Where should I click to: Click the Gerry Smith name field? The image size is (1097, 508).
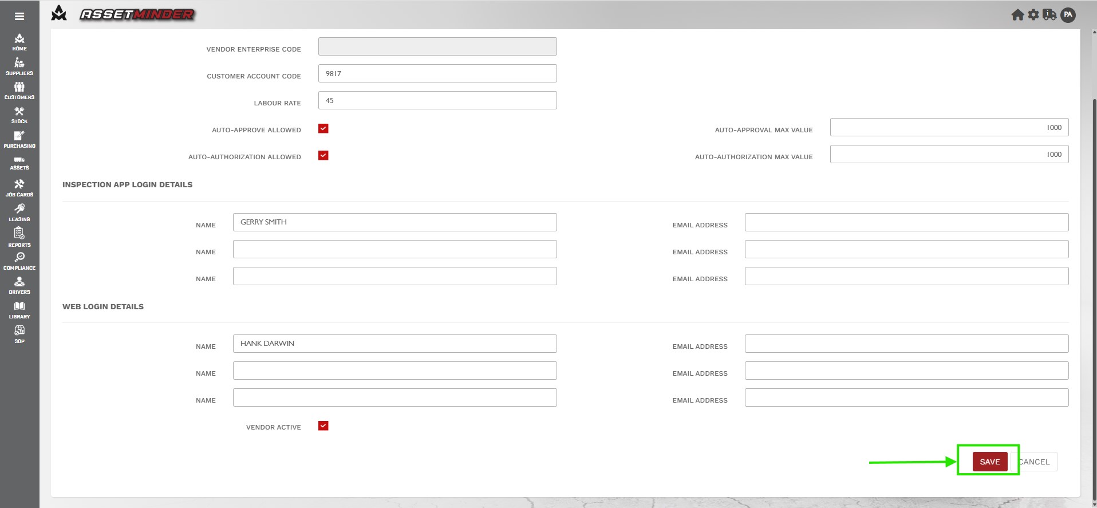394,222
